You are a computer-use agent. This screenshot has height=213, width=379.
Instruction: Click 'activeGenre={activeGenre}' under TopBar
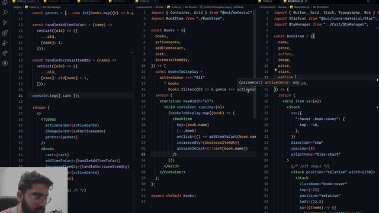click(x=72, y=125)
